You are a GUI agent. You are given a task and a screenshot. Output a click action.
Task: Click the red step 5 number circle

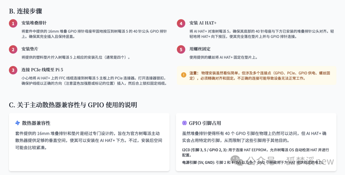tap(181, 49)
